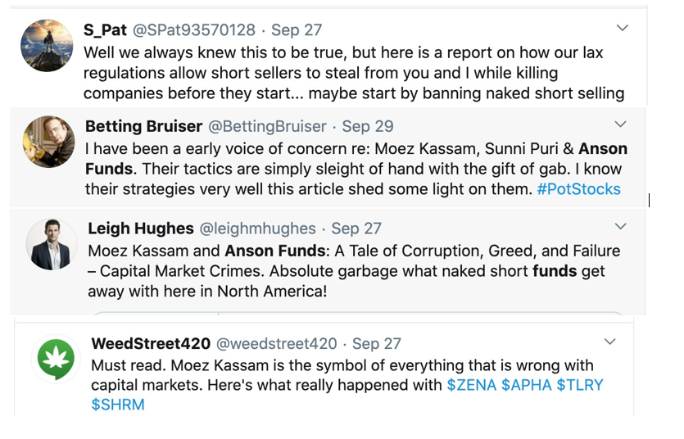Image resolution: width=684 pixels, height=439 pixels.
Task: Click Leigh Hughes' profile photo
Action: coord(52,244)
